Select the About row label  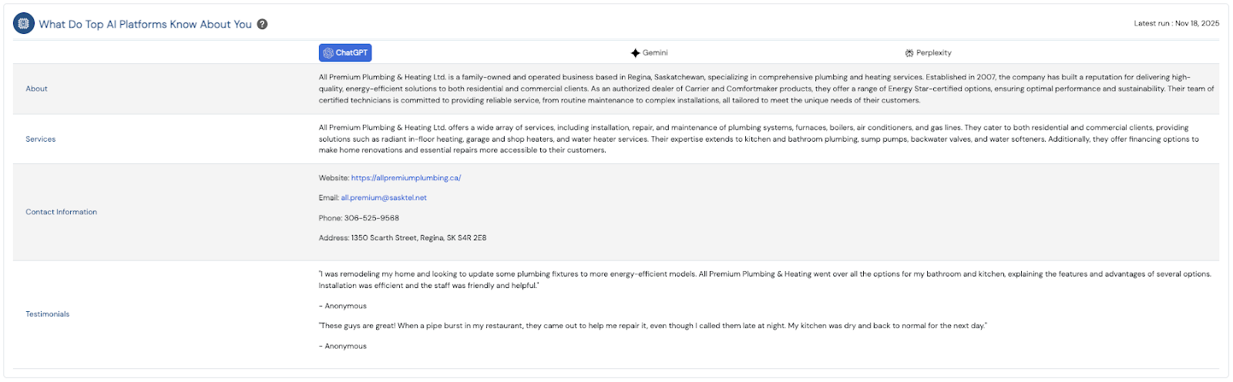coord(36,89)
